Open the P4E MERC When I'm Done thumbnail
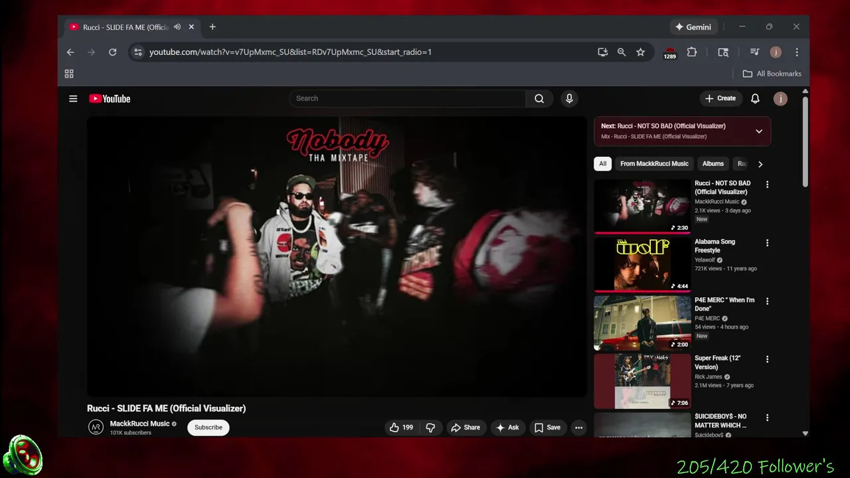The width and height of the screenshot is (850, 478). [642, 323]
